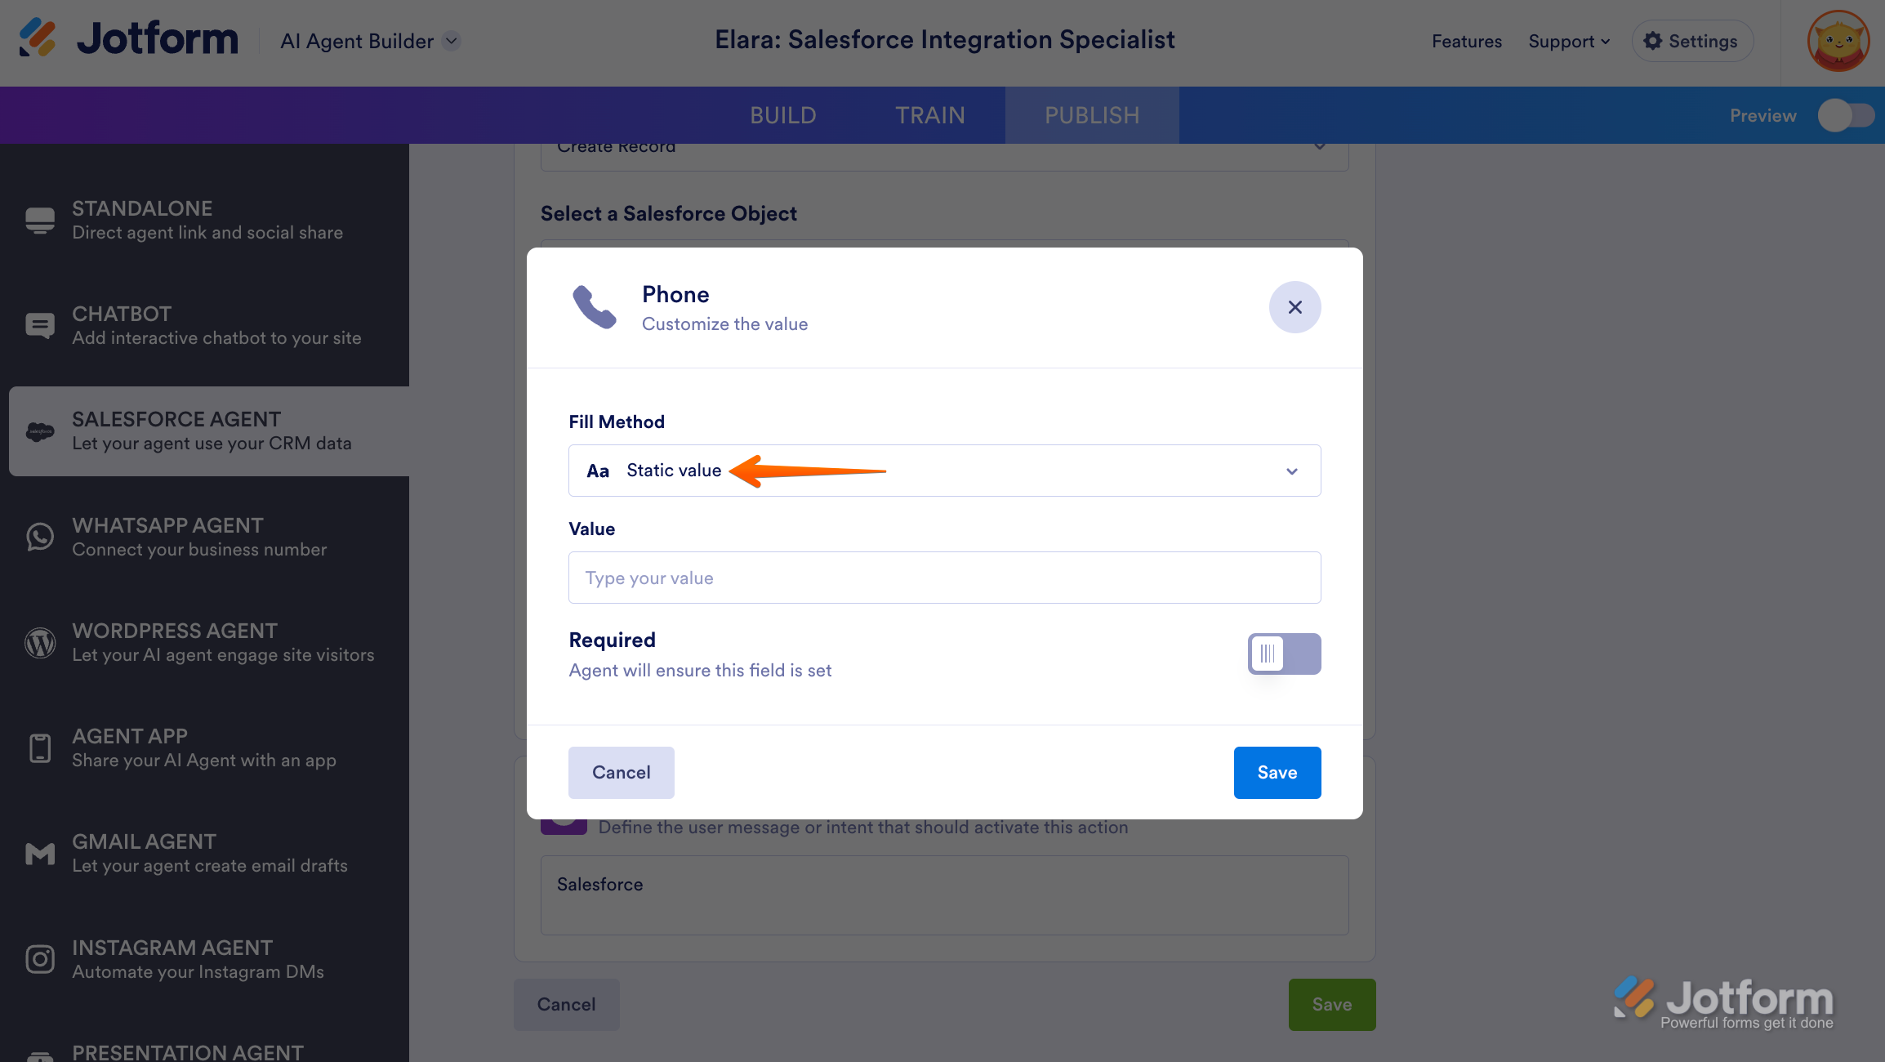Click the WhatsApp Agent icon
This screenshot has width=1885, height=1062.
[40, 537]
